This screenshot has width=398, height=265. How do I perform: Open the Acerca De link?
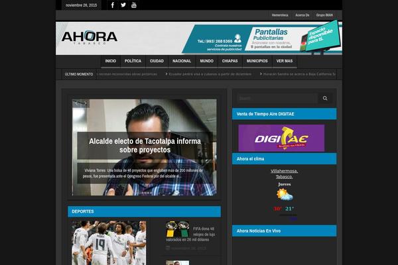302,15
